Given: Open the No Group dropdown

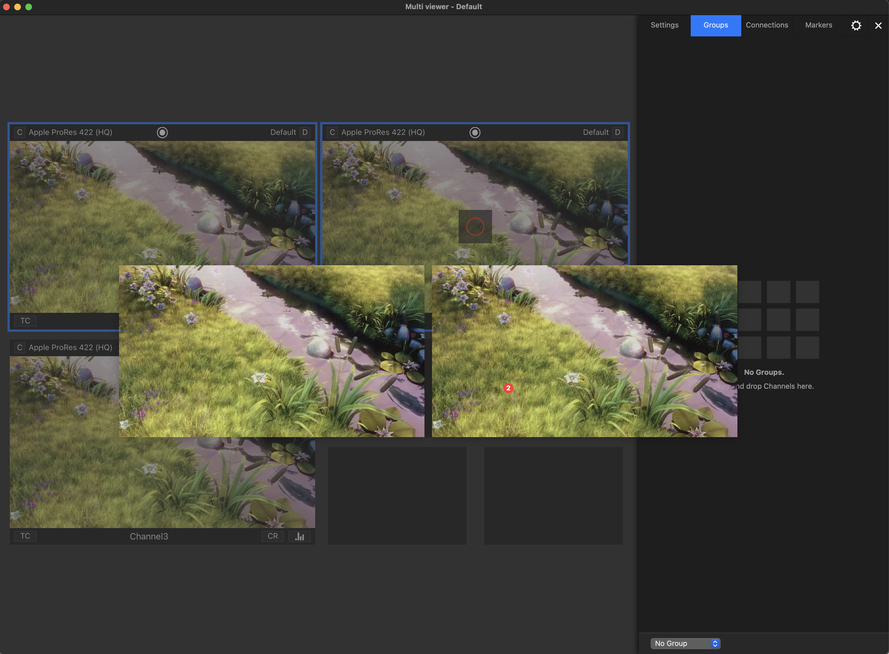Looking at the screenshot, I should [685, 643].
